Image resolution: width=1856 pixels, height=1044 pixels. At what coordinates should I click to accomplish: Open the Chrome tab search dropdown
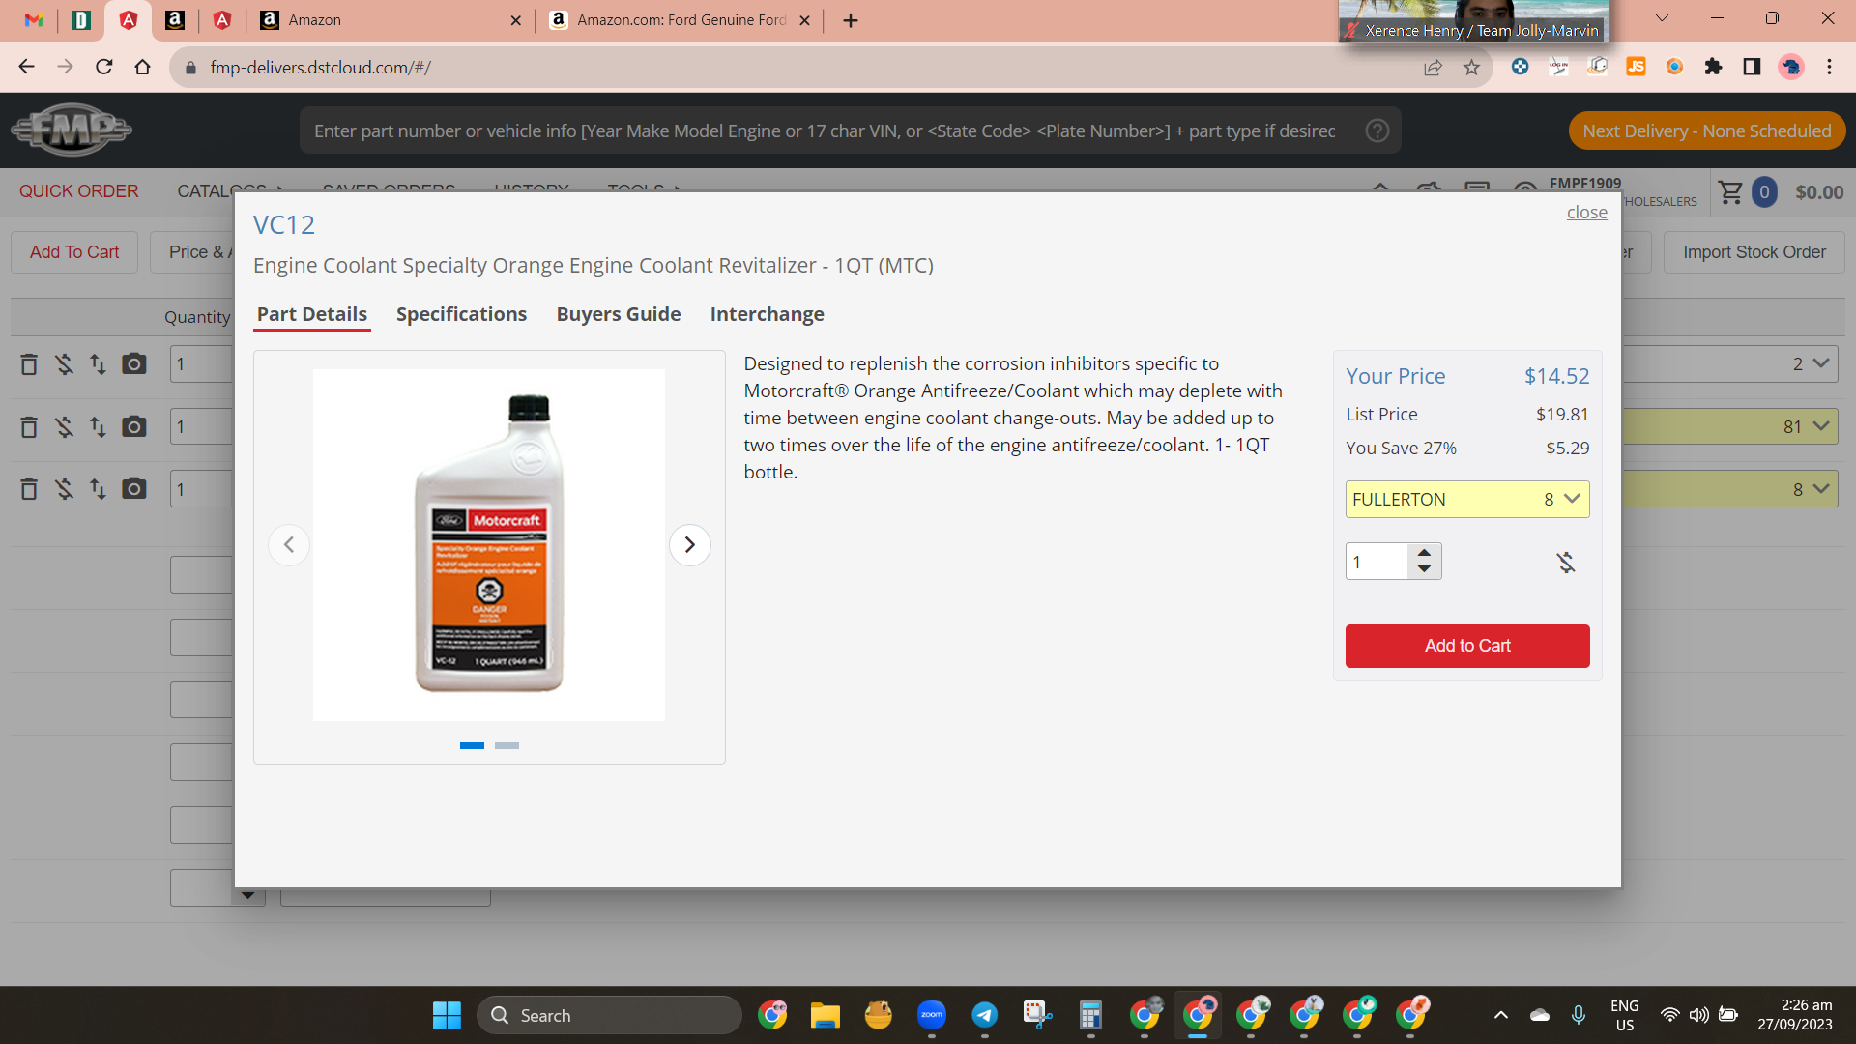(1663, 18)
